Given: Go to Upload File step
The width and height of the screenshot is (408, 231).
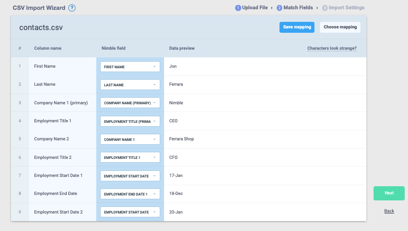Looking at the screenshot, I should coord(255,8).
